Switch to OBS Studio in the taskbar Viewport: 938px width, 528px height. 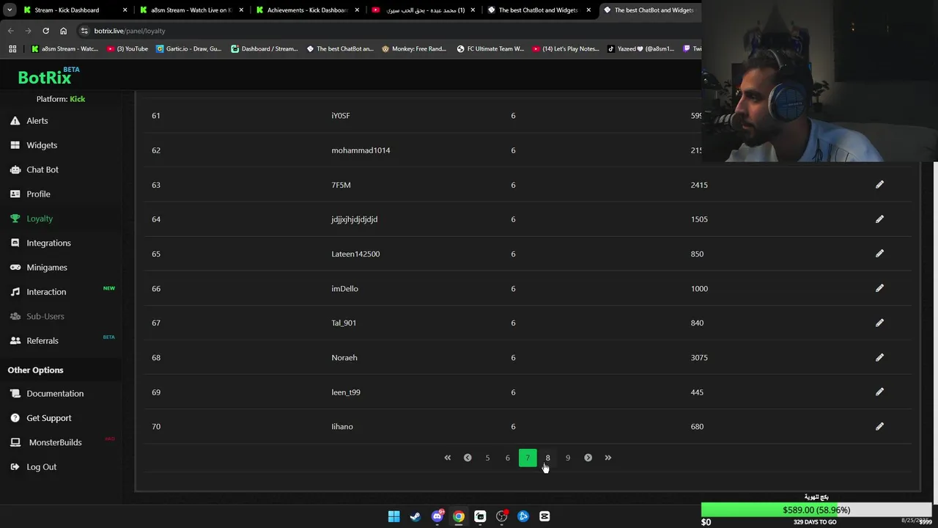point(501,516)
